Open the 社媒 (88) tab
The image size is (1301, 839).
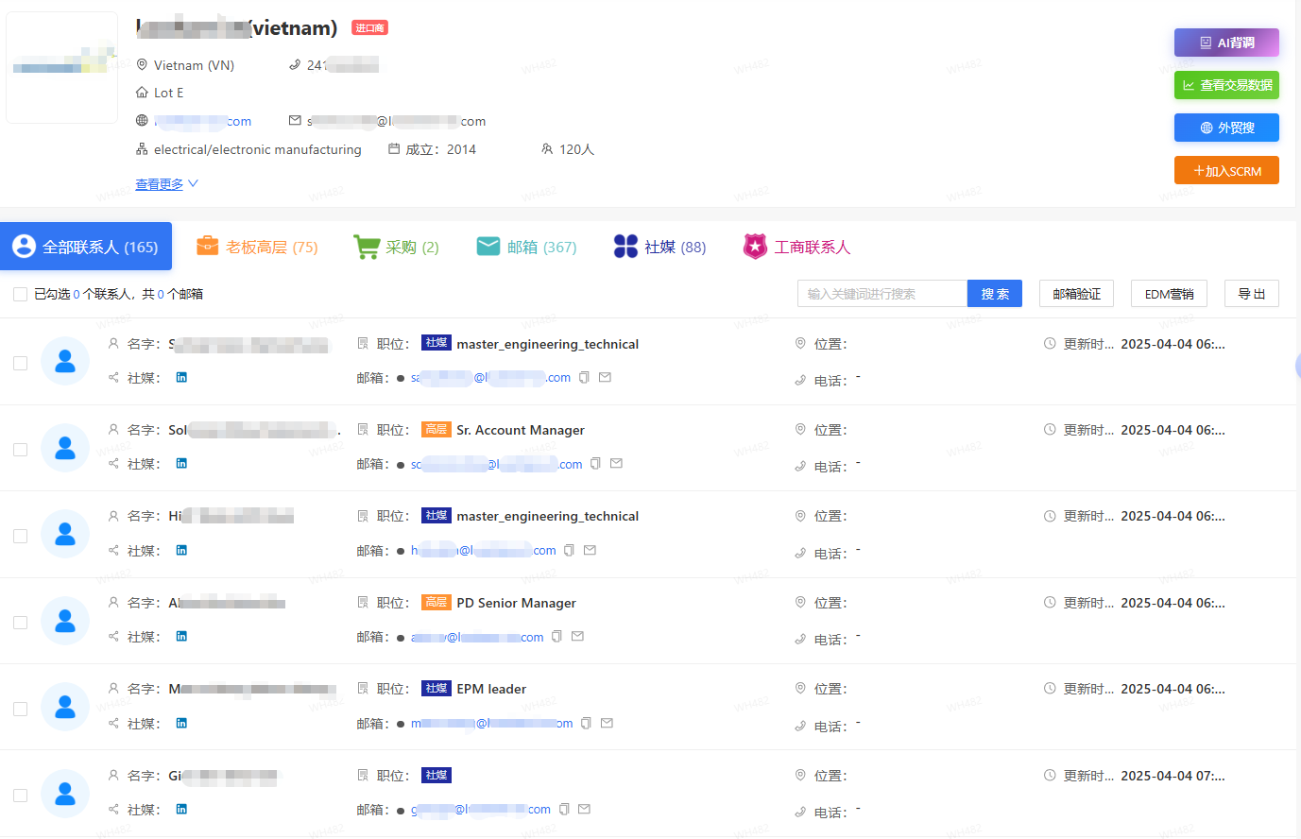(x=659, y=248)
